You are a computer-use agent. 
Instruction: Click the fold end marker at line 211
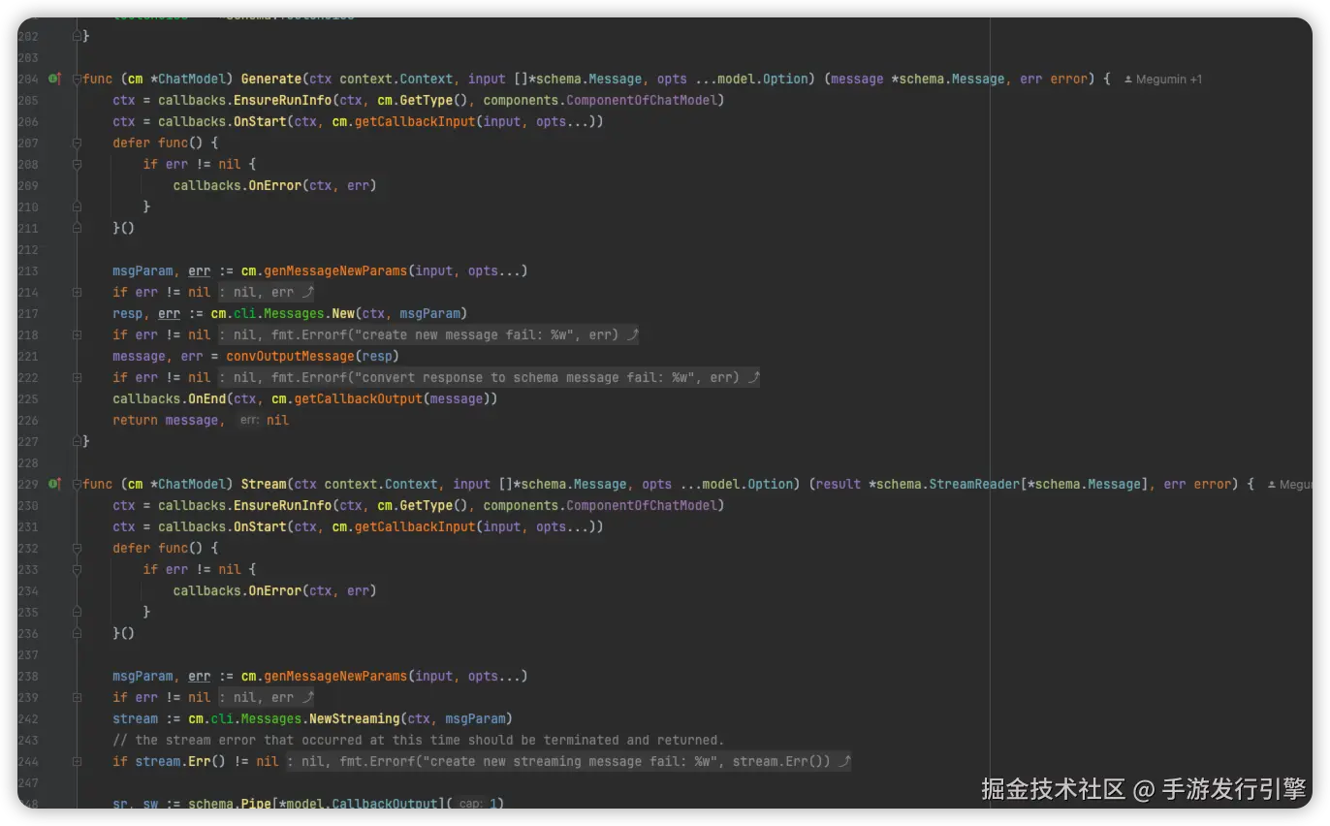(78, 228)
